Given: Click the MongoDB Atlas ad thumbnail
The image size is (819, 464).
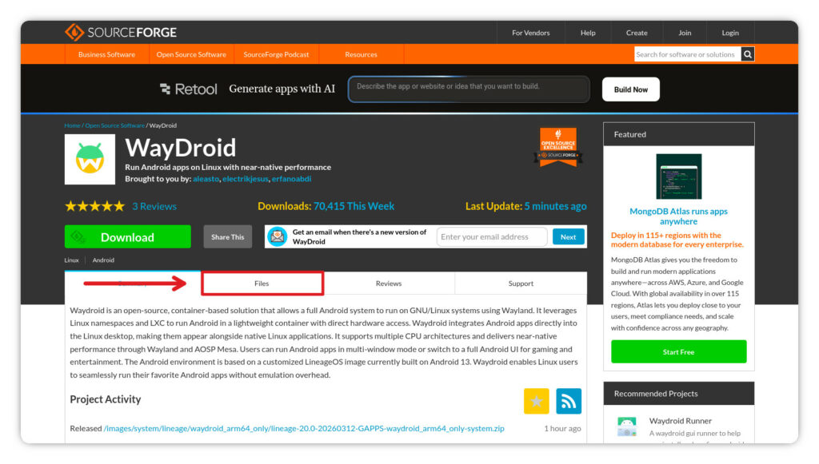Looking at the screenshot, I should pos(678,176).
